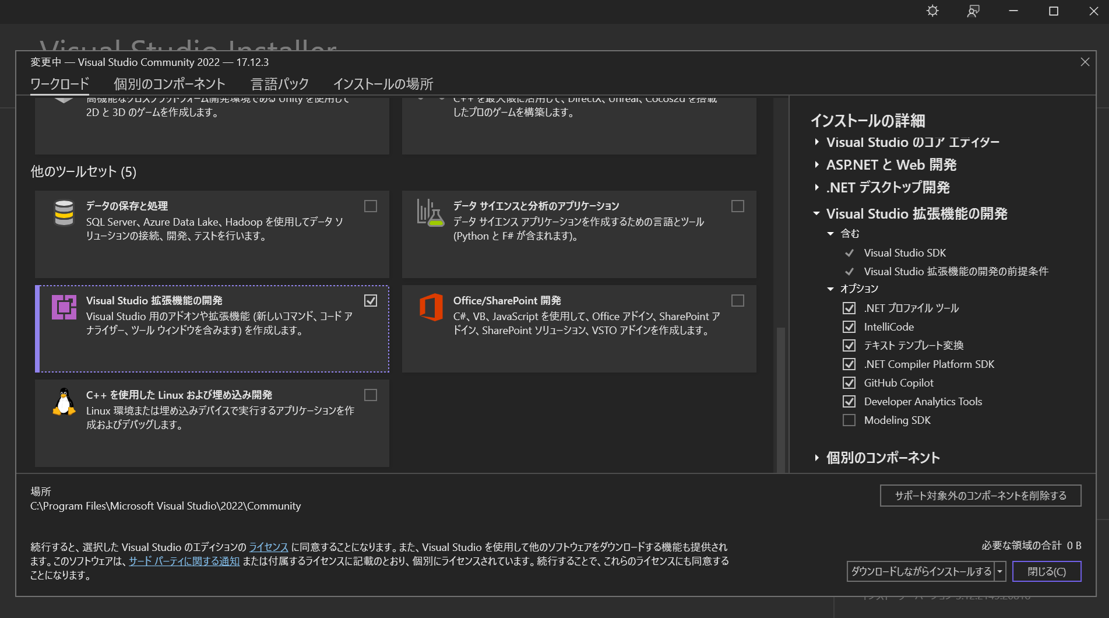The image size is (1109, 618).
Task: Check the Modeling SDK option
Action: (849, 420)
